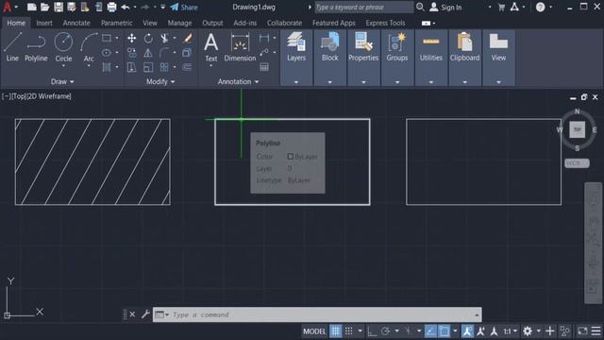Click the Open file folder icon

tap(45, 7)
